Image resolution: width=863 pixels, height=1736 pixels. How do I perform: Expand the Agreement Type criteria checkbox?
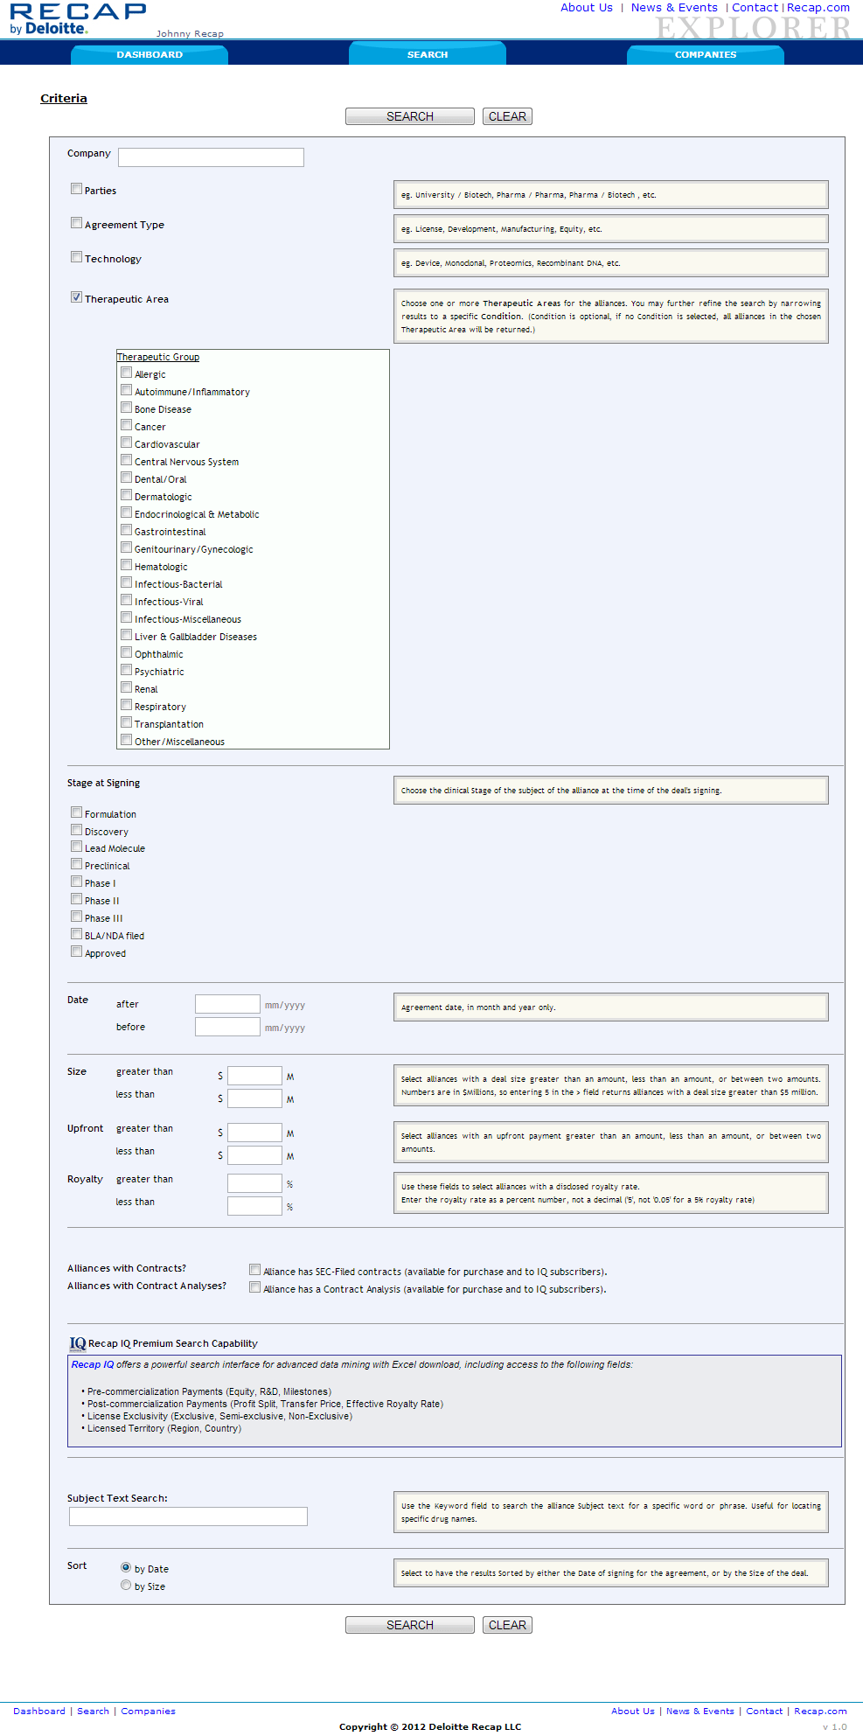point(77,223)
